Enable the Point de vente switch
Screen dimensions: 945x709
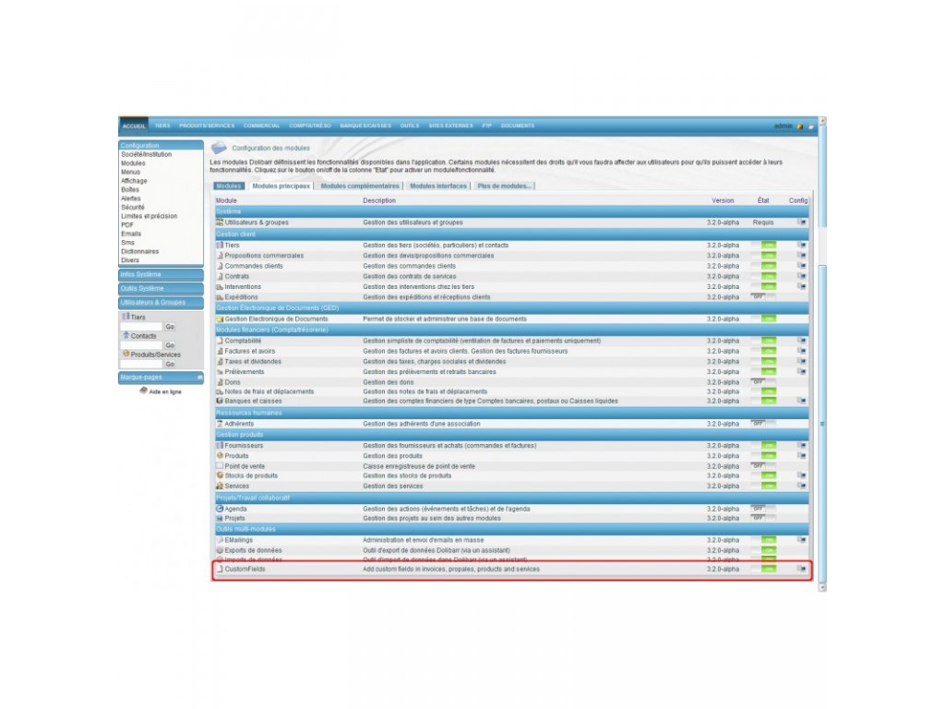(763, 466)
